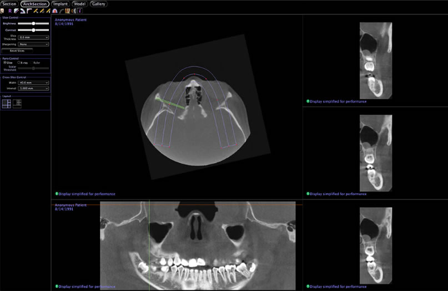Click the purple R icon in toolbar
This screenshot has width=448, height=291.
point(10,11)
